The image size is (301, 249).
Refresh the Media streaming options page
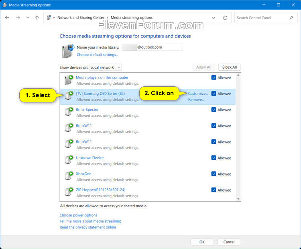click(x=225, y=18)
